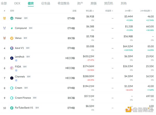Sort by the 24H额 column header

click(x=129, y=11)
